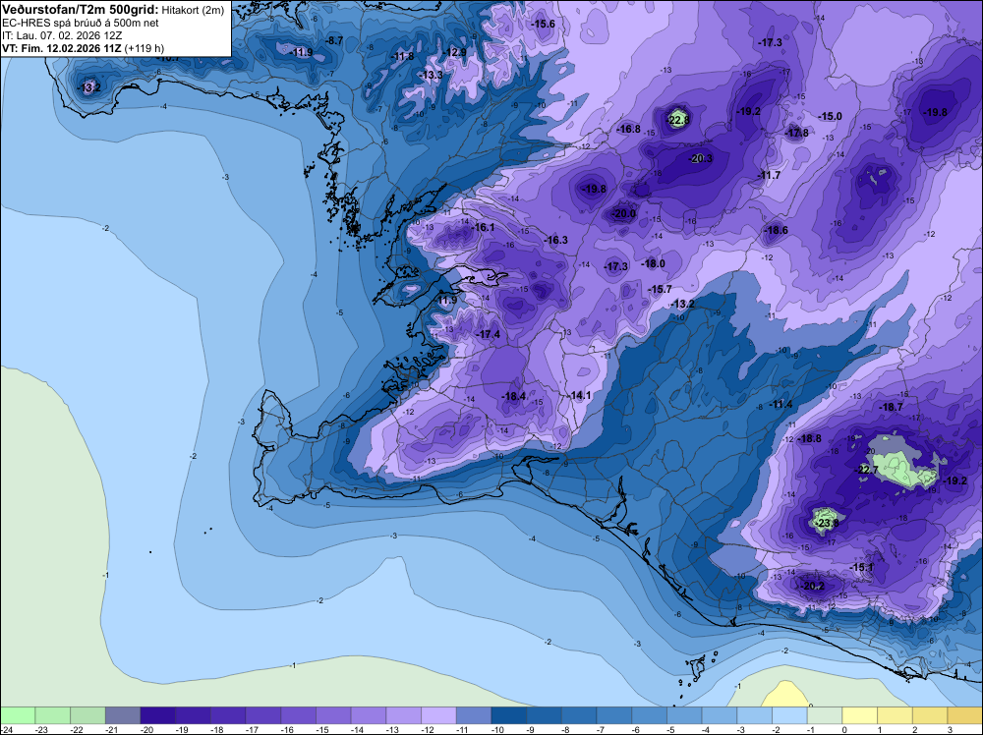This screenshot has width=983, height=735.
Task: Click the legend swatch labeled 0
Action: (860, 715)
